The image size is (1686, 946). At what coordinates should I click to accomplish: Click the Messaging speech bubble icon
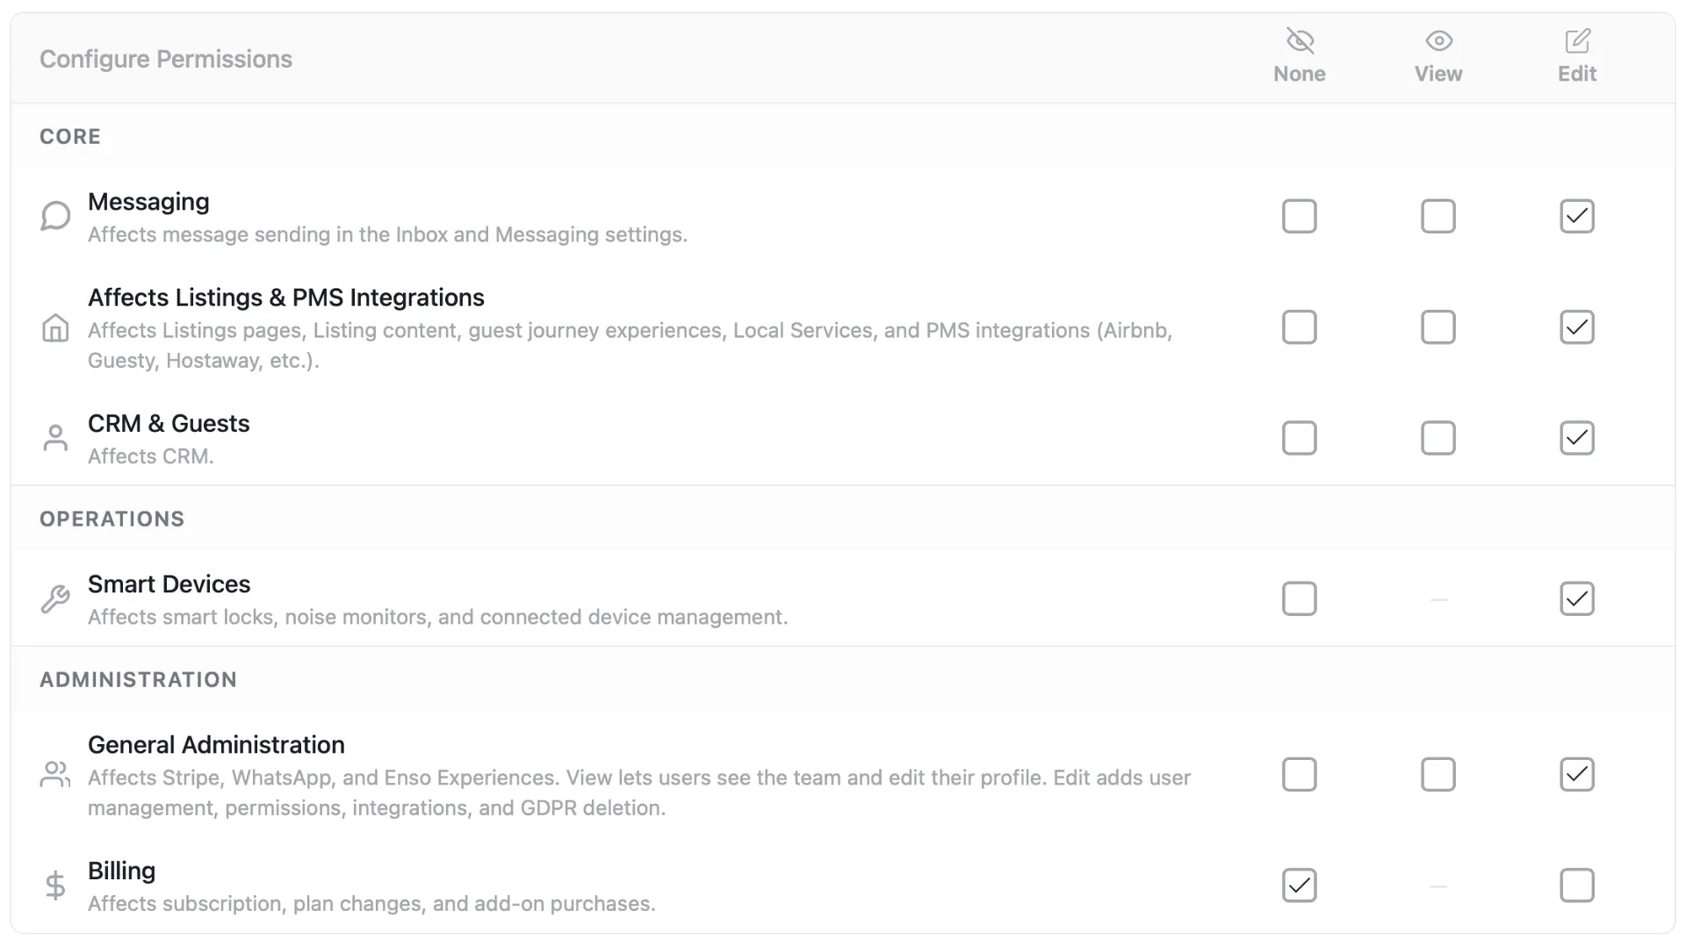pyautogui.click(x=55, y=216)
